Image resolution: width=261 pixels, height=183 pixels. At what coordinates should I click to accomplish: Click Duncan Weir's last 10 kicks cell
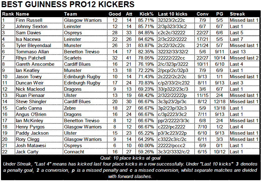(x=176, y=83)
